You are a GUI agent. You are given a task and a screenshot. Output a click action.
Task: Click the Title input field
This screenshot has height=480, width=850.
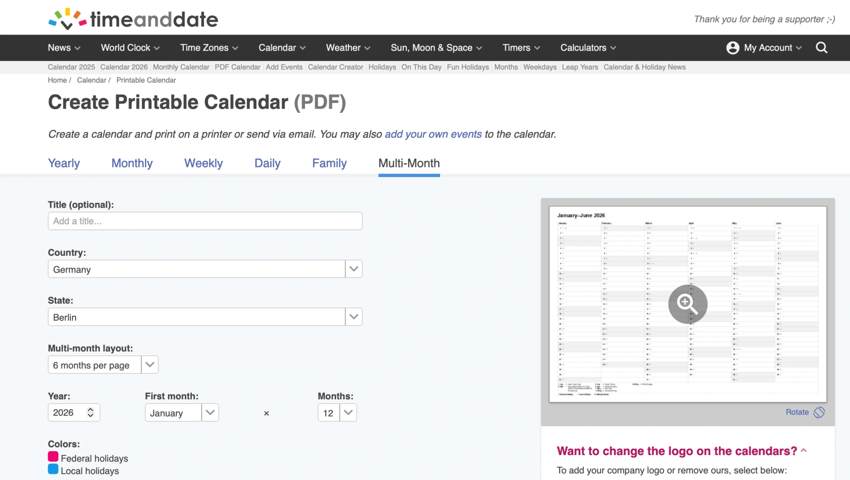click(205, 221)
